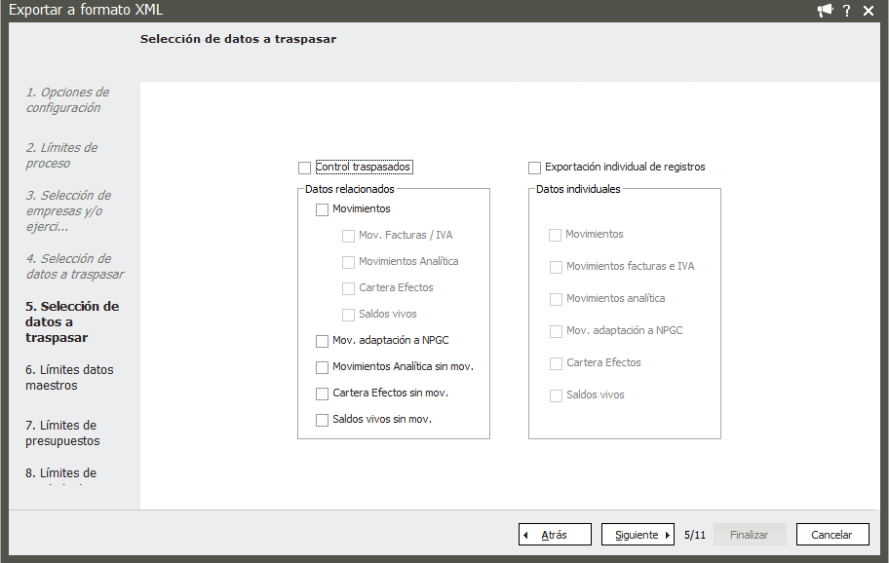Close the Exportar a formato XML dialog
The height and width of the screenshot is (563, 889).
coord(869,11)
